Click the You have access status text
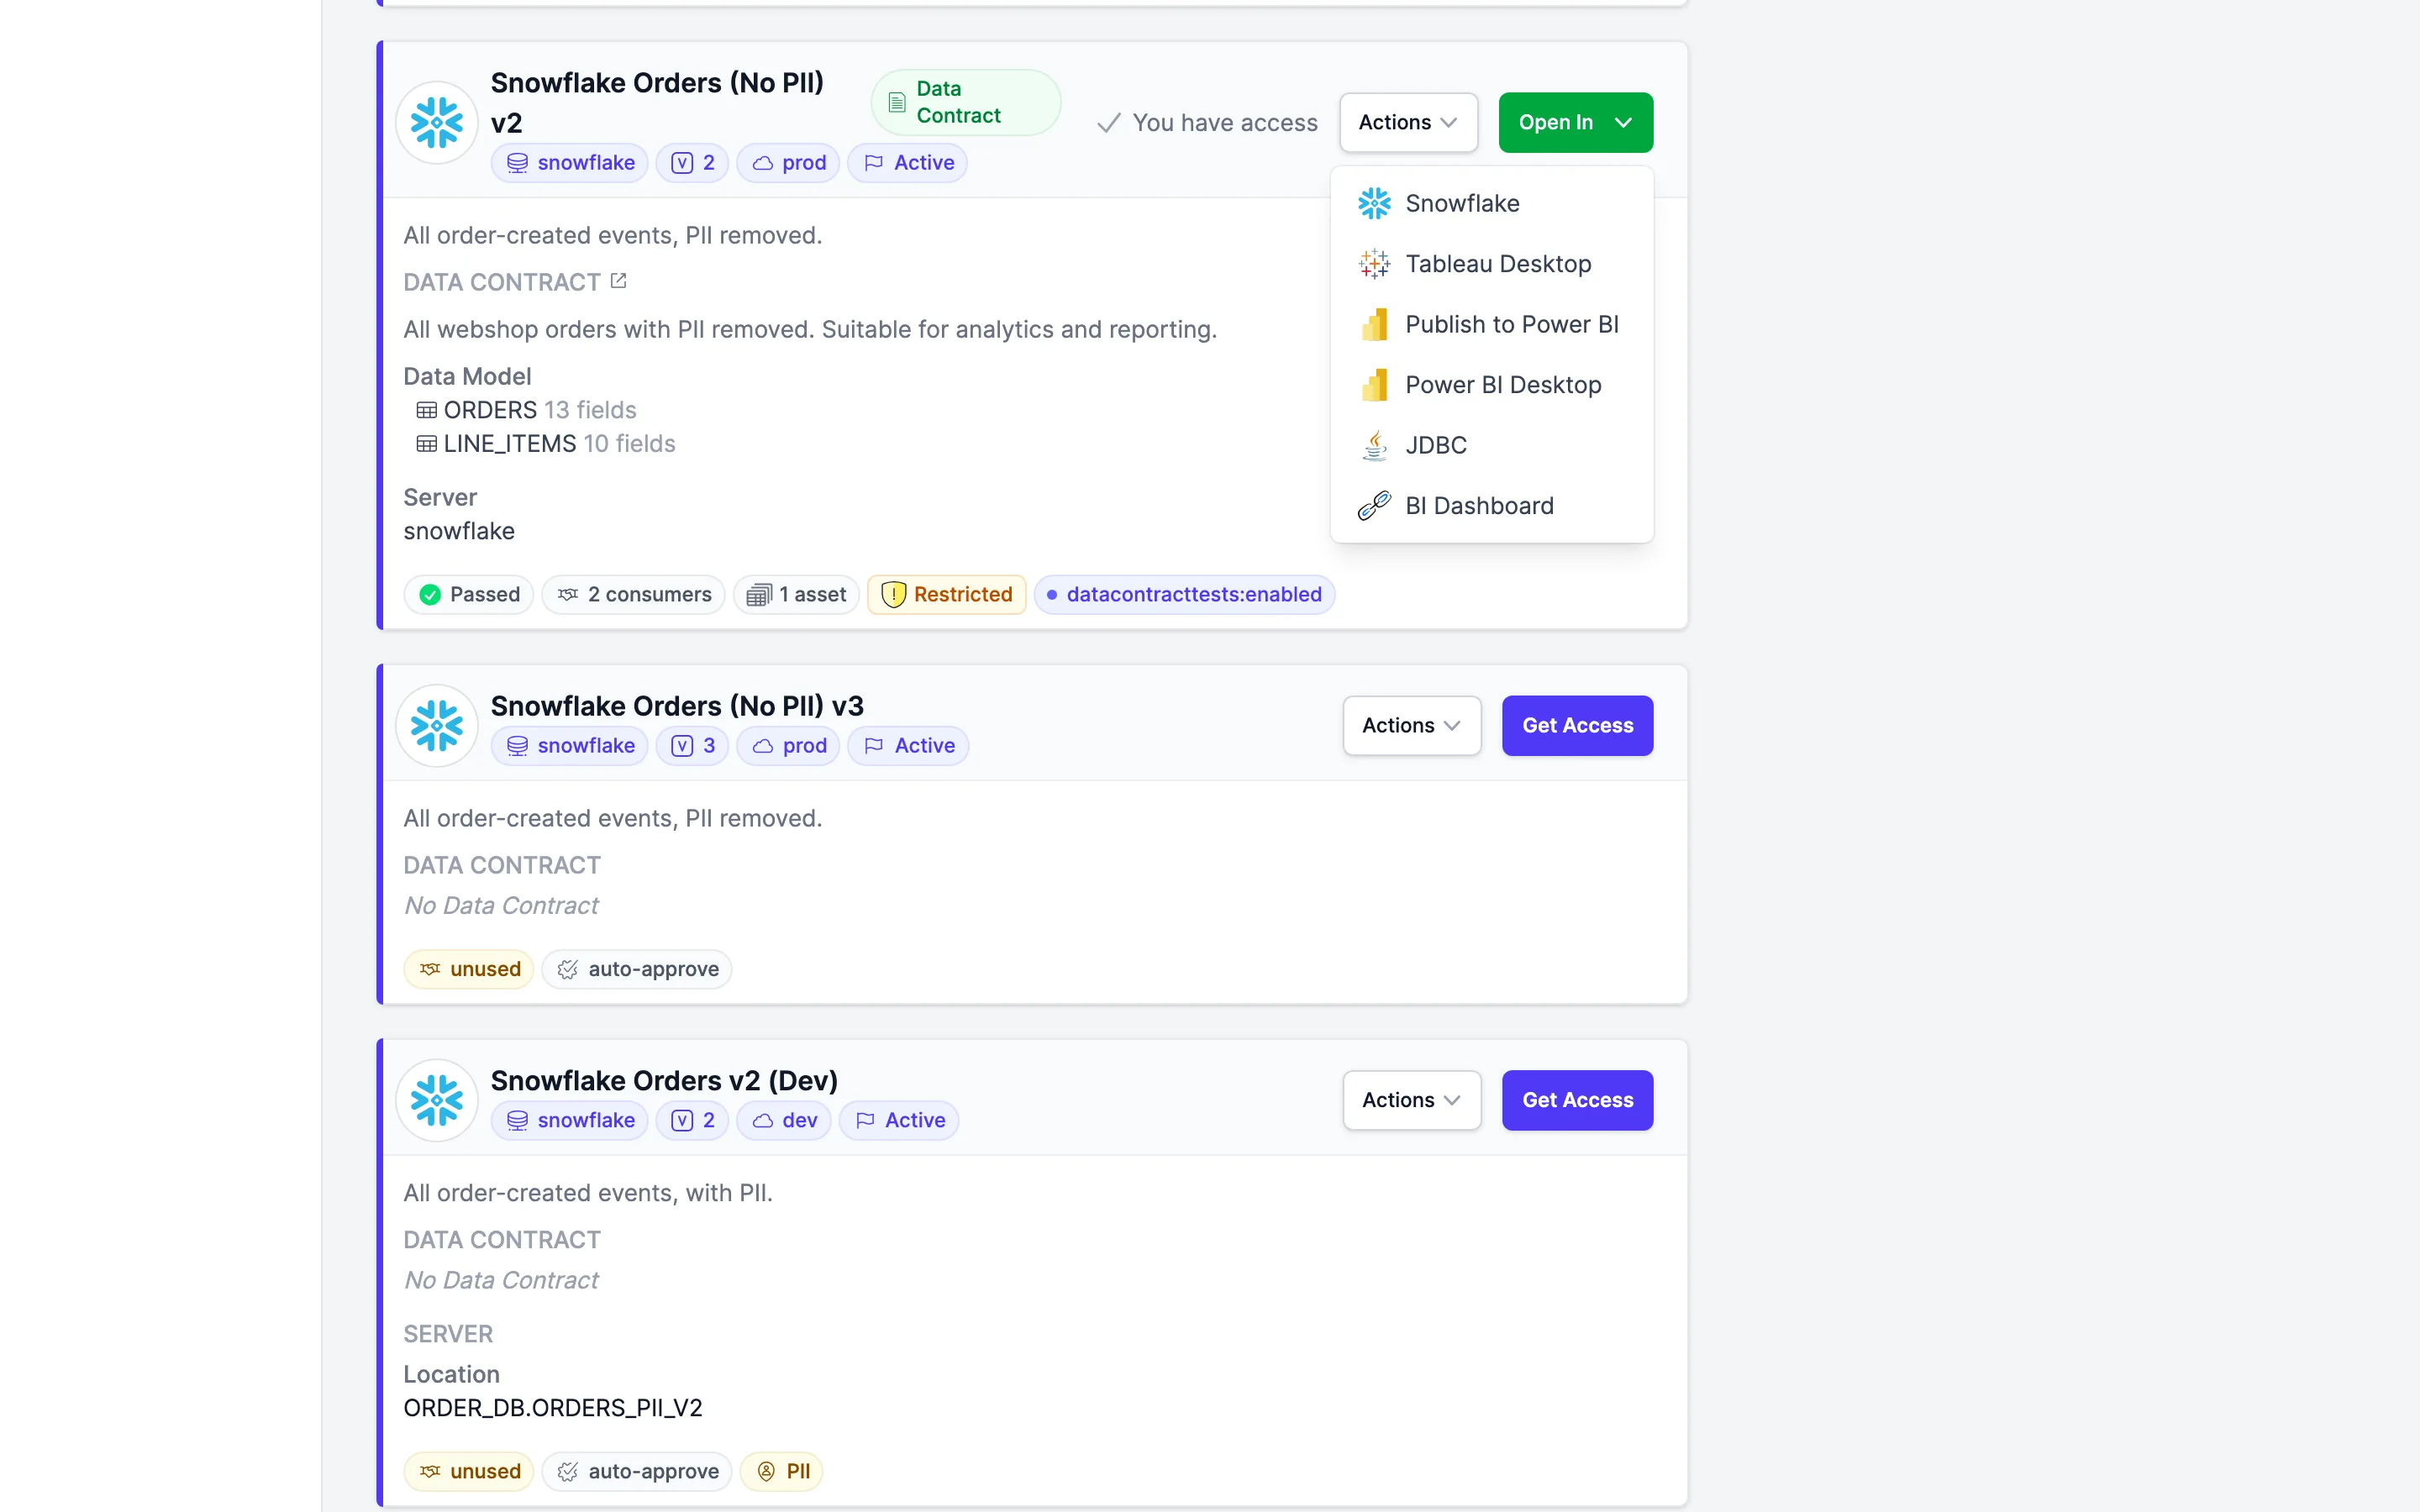 coord(1225,123)
